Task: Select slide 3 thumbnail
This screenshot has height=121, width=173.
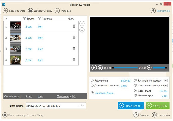Action: (x=16, y=49)
